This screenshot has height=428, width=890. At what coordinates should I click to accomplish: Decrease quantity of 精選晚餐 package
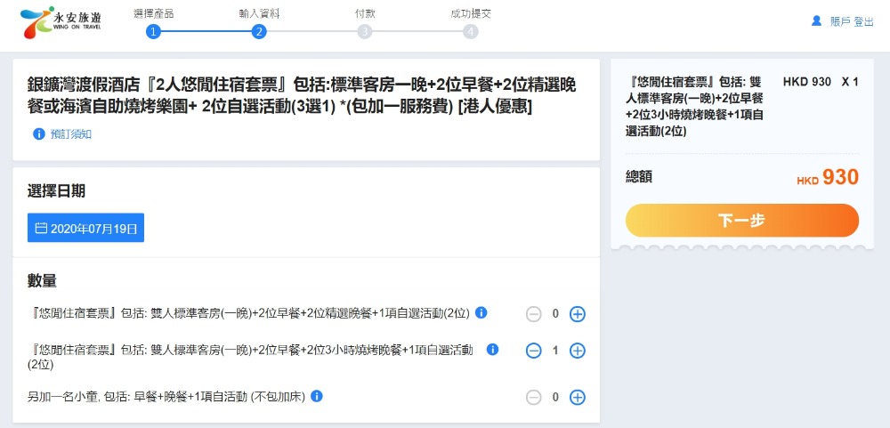click(x=534, y=313)
